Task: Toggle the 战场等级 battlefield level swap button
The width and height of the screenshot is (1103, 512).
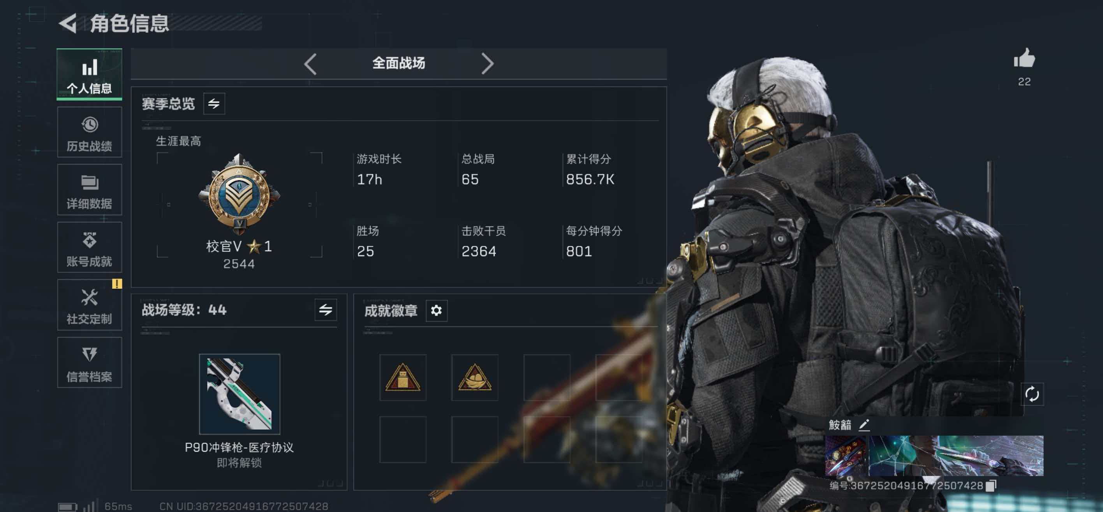Action: pos(326,310)
